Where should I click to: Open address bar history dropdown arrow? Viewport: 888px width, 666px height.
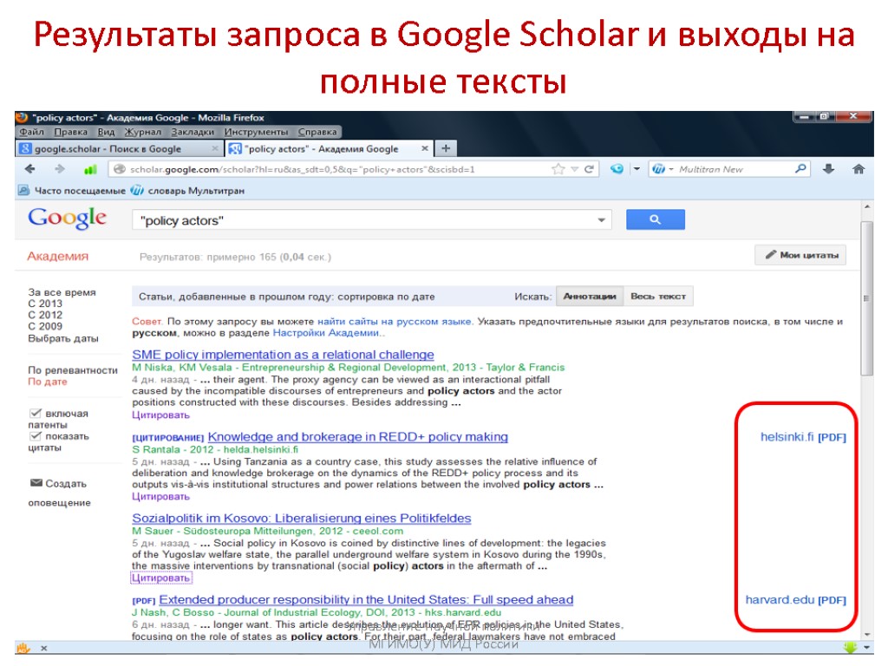coord(574,169)
